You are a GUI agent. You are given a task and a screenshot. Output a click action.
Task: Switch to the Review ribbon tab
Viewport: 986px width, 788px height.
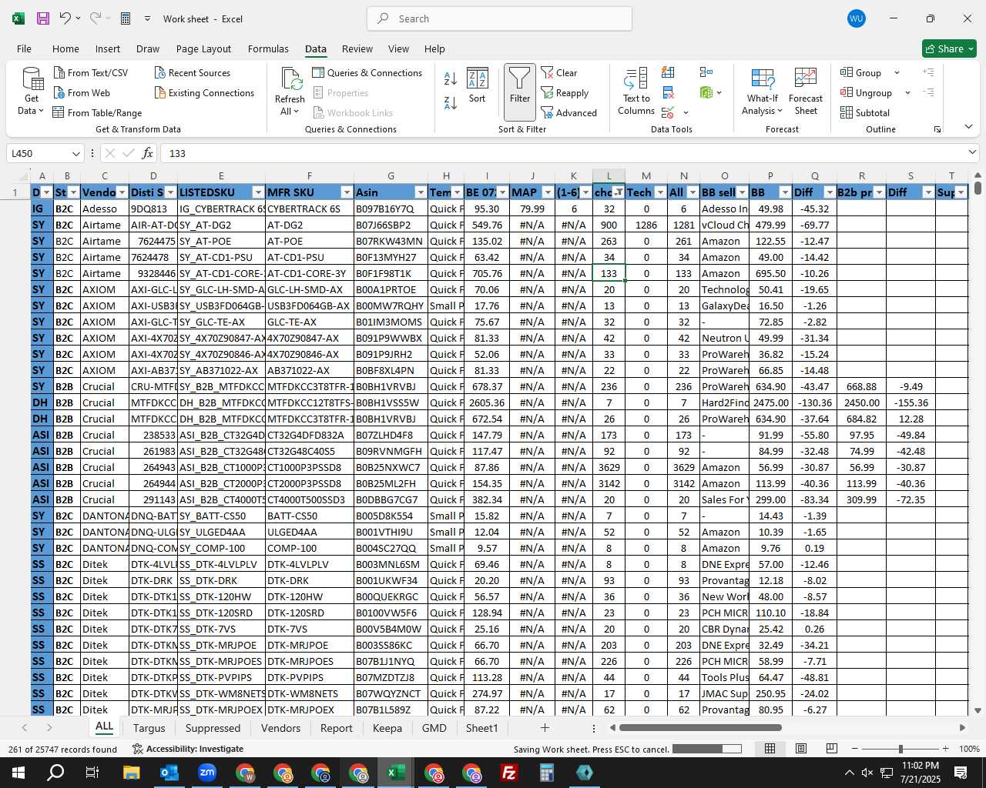(x=357, y=48)
